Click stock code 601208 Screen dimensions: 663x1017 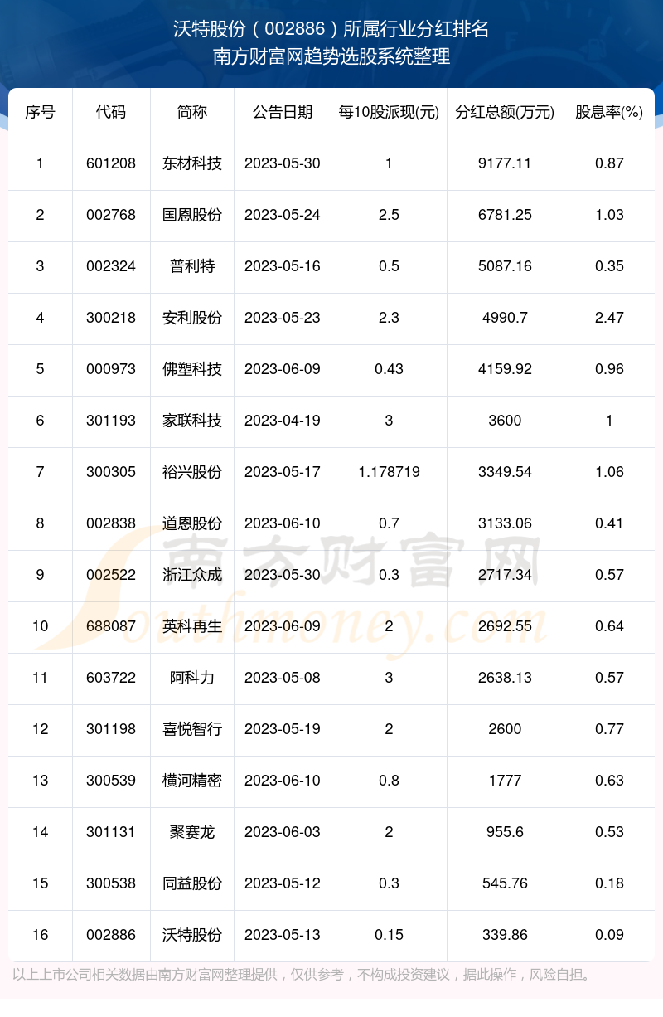click(111, 163)
